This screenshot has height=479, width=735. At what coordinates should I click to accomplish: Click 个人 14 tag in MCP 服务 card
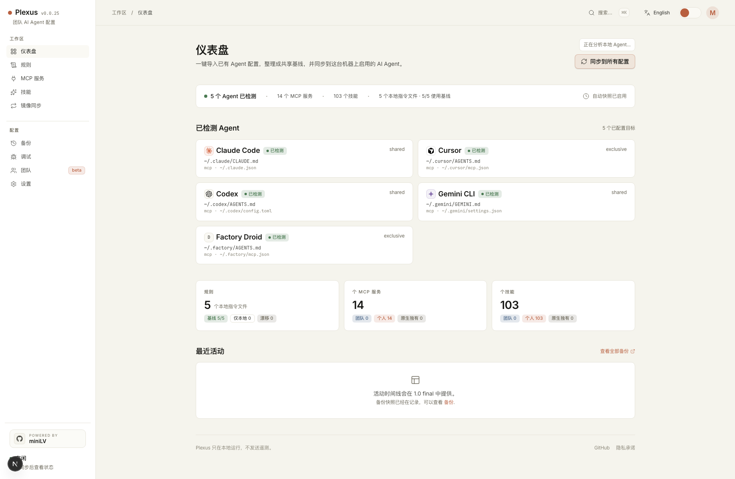[x=385, y=319]
